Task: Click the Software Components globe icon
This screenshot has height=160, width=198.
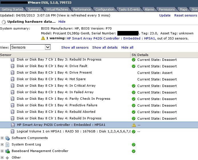Action: pos(7,138)
